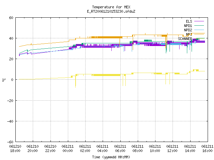Click the green NPD1 legend line sample

click(199, 25)
